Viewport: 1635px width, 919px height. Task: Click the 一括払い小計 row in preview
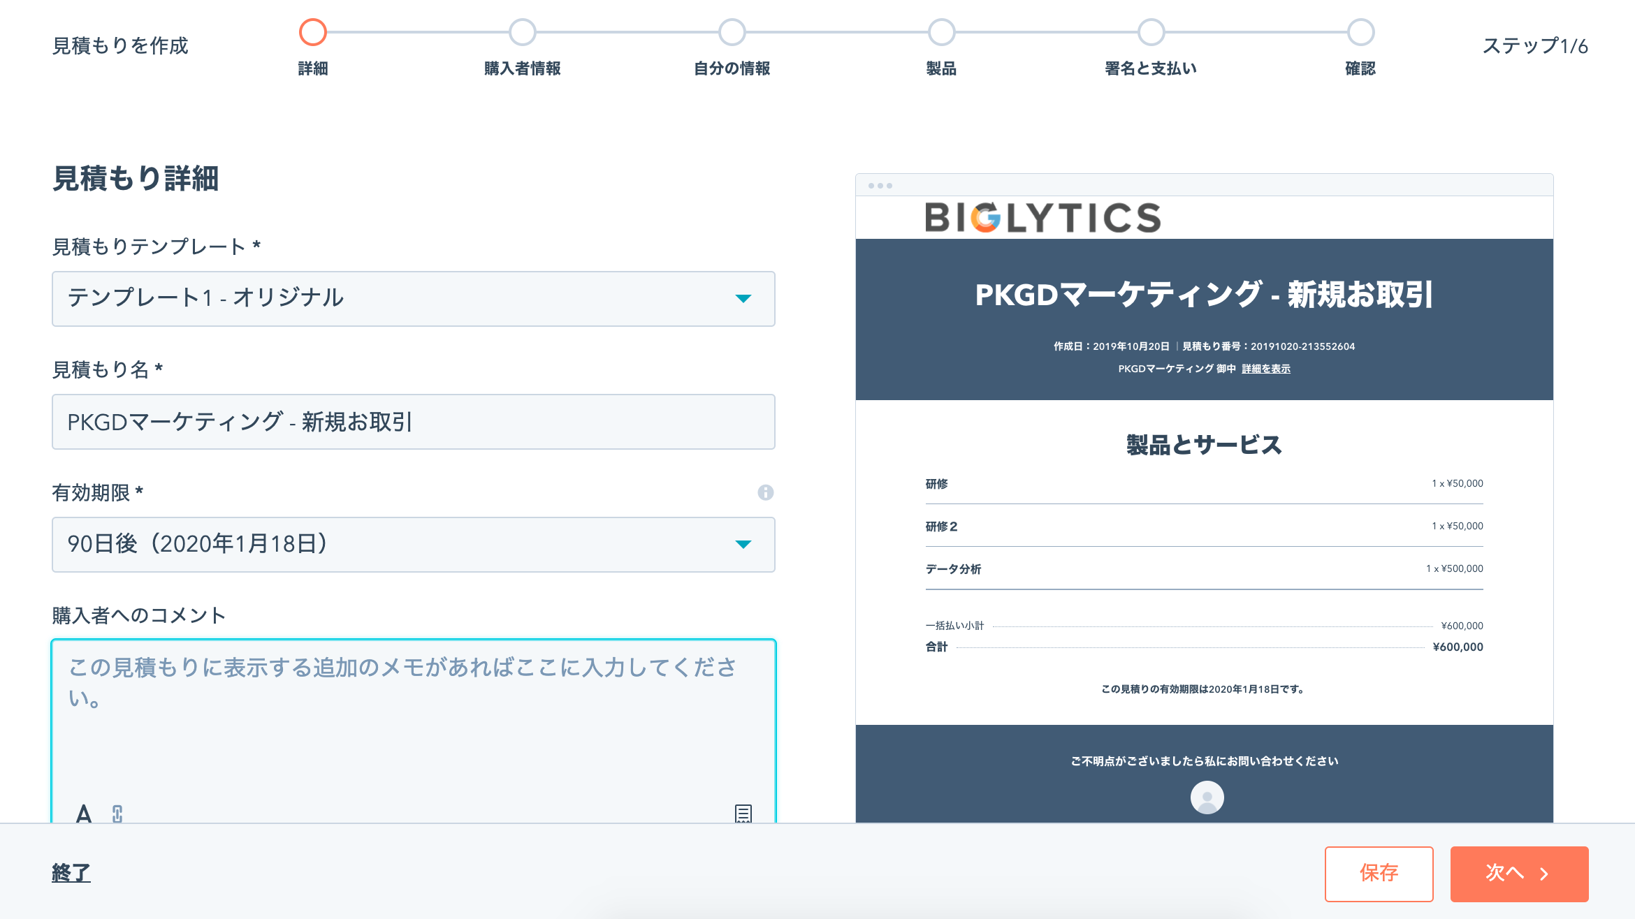point(1205,626)
